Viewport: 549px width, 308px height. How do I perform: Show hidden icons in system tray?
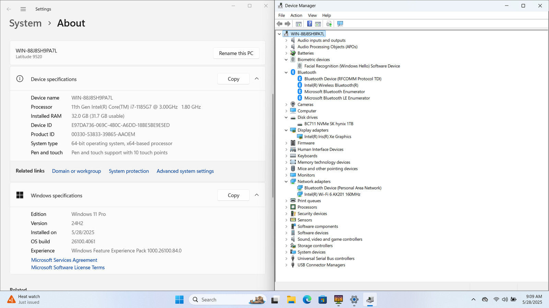coord(474,299)
